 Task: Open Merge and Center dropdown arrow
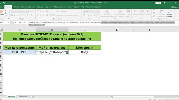point(80,15)
